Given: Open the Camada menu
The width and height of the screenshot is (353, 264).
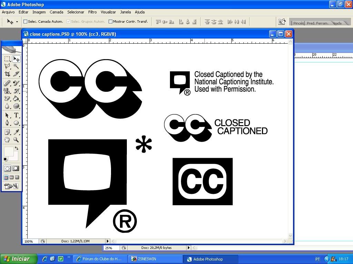Looking at the screenshot, I should (x=56, y=12).
